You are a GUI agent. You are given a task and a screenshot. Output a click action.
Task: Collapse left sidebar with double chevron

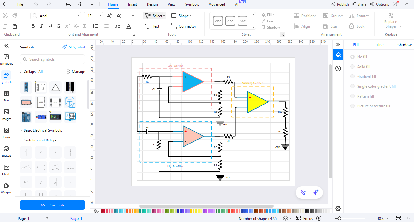(x=6, y=46)
